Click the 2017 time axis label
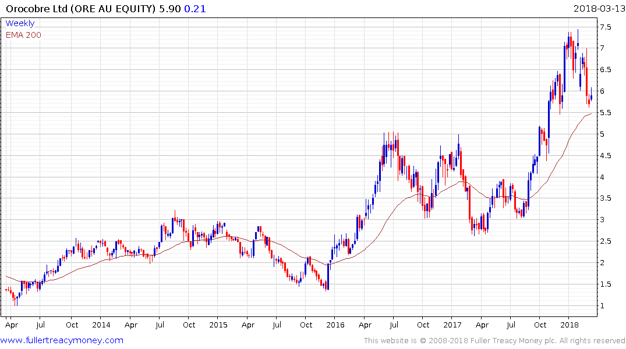This screenshot has width=626, height=349. coord(452,325)
